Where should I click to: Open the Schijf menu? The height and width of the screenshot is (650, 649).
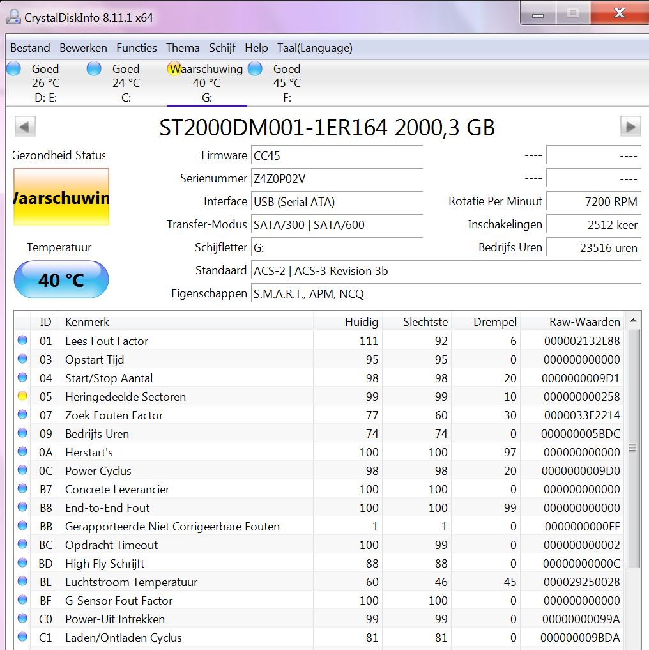click(x=222, y=48)
